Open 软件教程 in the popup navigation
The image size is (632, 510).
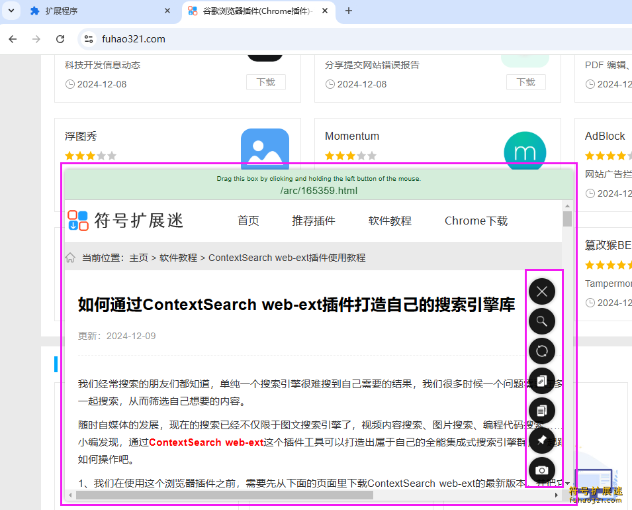click(x=390, y=221)
